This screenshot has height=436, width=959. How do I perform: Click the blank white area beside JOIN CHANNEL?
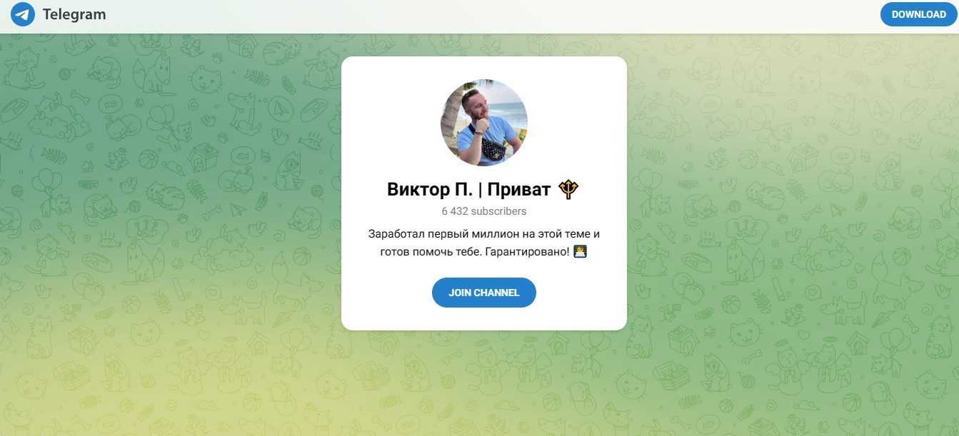coord(581,293)
